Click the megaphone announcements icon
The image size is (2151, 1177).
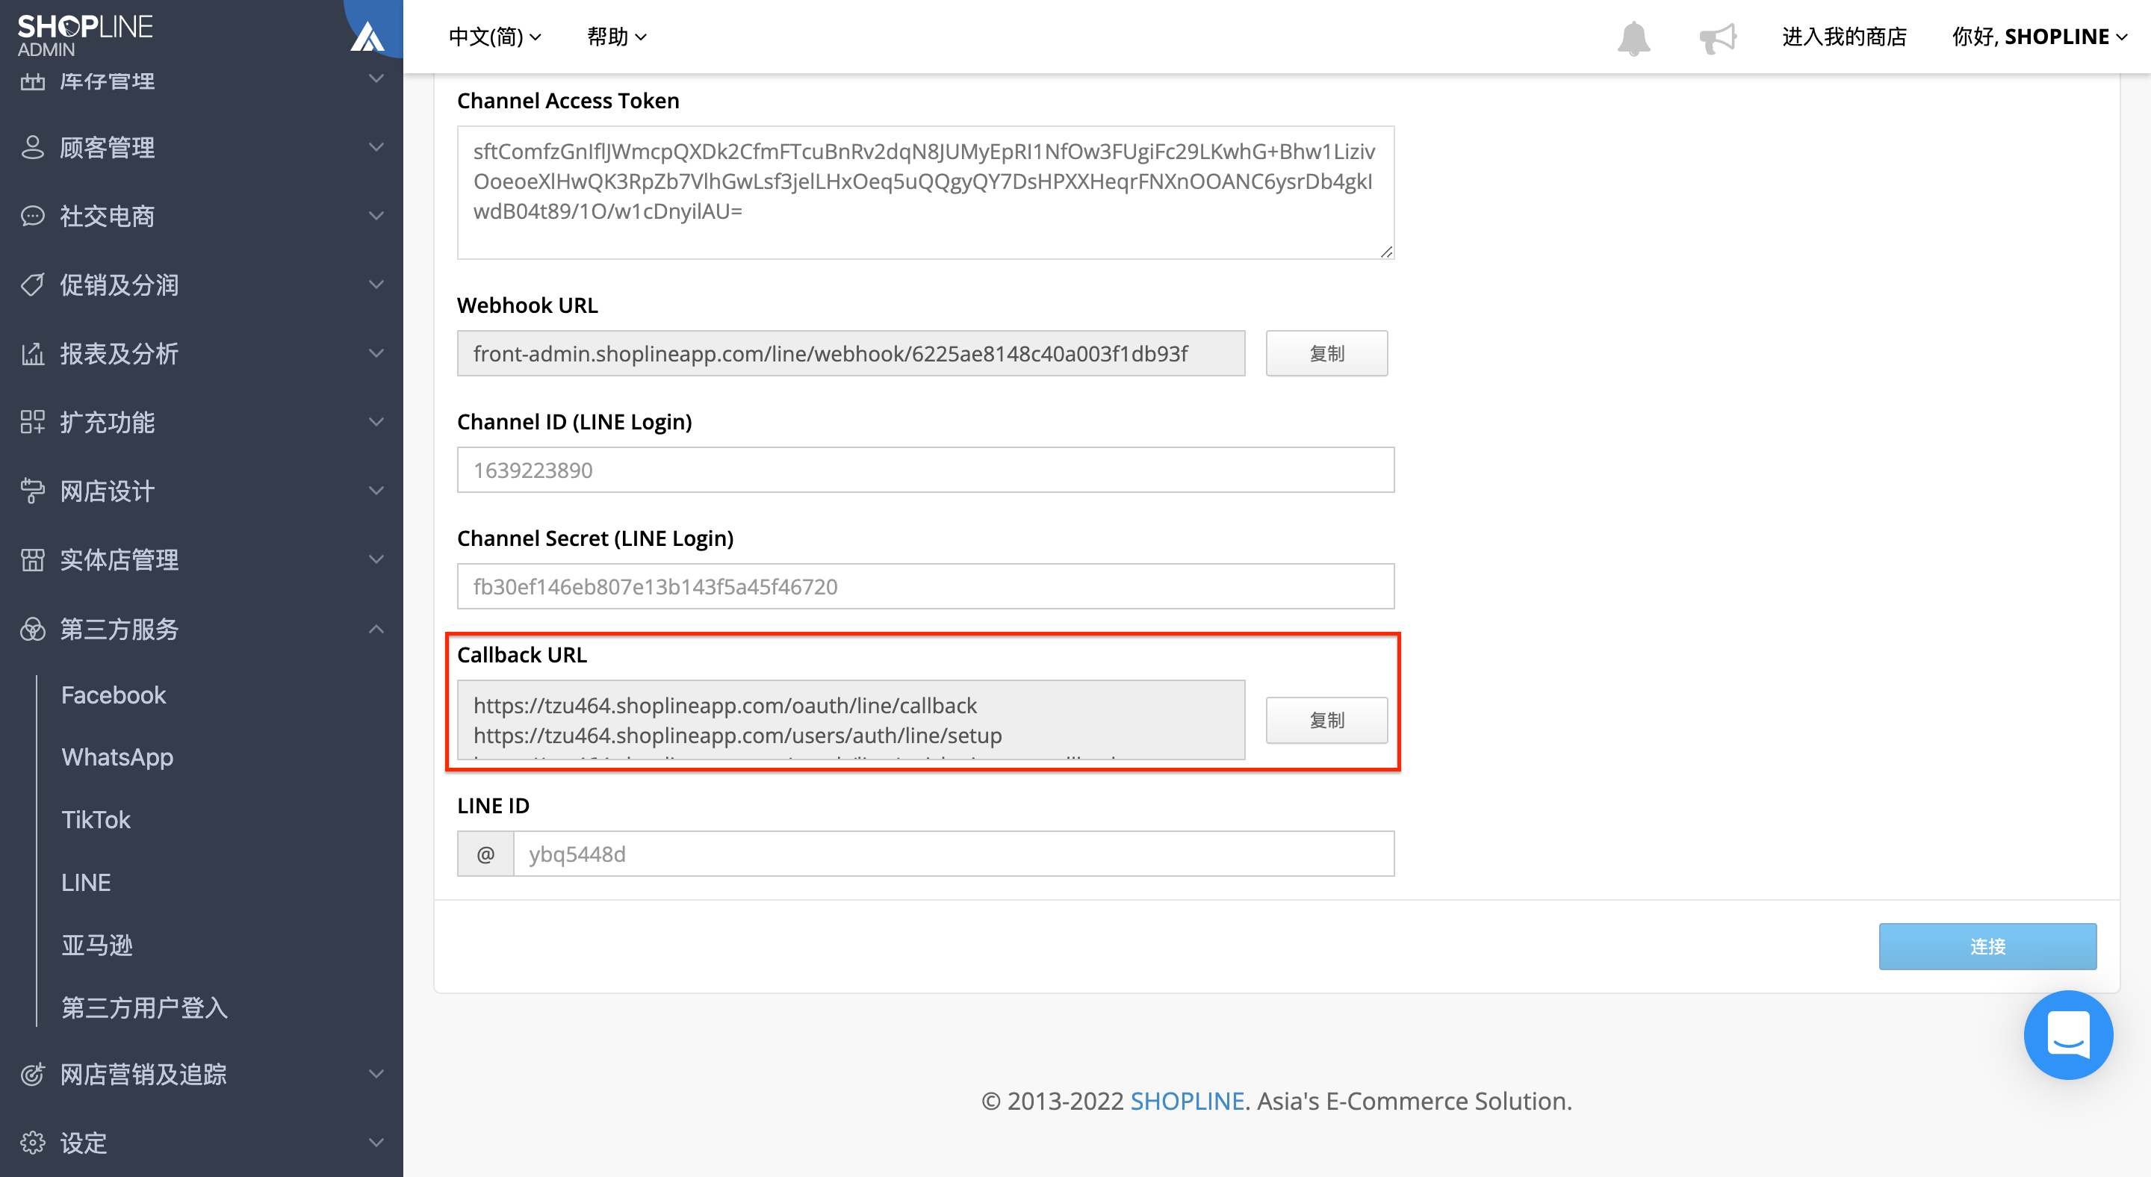tap(1717, 37)
